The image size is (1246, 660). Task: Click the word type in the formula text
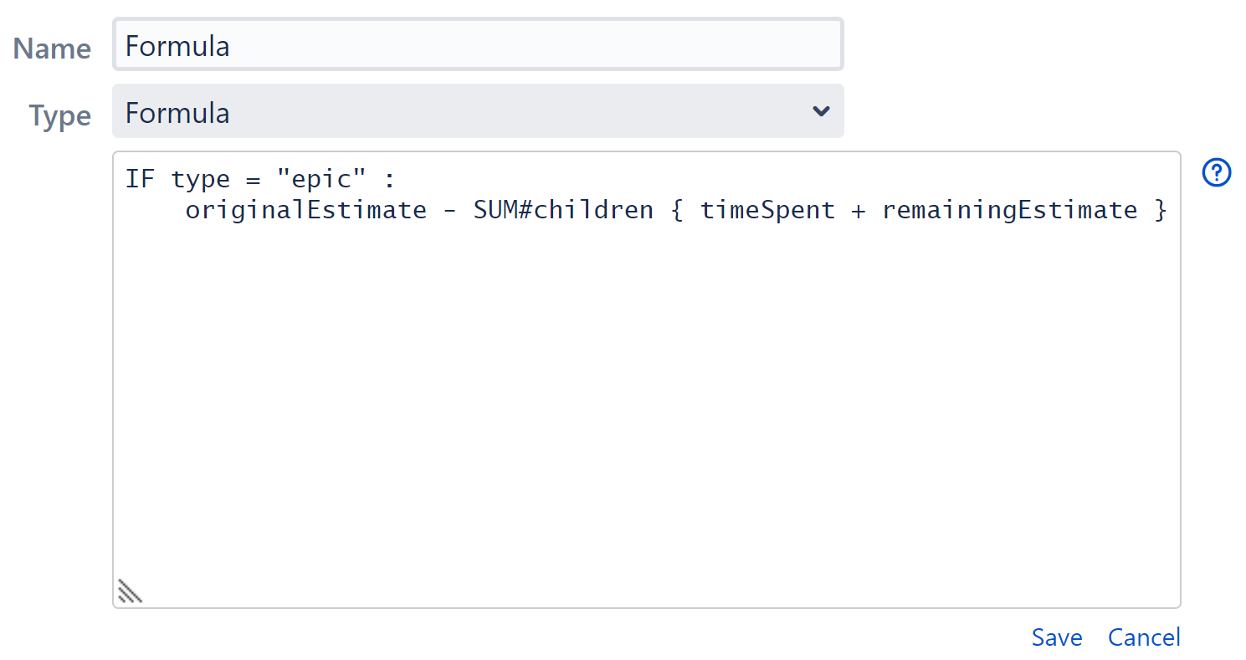tap(200, 179)
